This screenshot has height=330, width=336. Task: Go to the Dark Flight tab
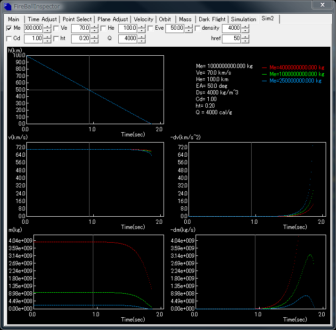tap(212, 19)
